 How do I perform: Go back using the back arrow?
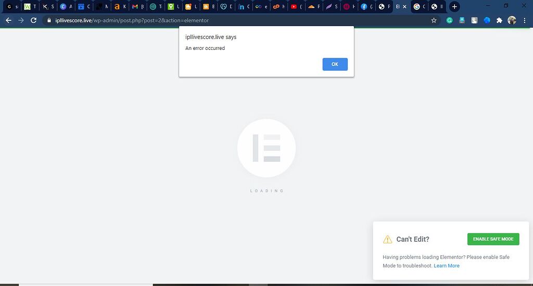point(8,20)
